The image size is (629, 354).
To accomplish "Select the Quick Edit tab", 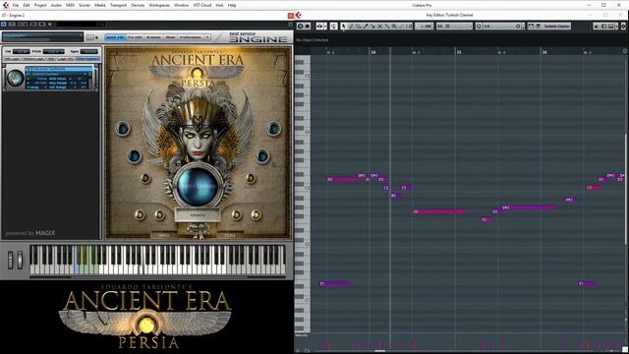I will 116,37.
